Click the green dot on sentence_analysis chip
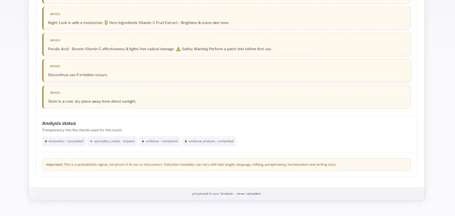 coord(186,141)
